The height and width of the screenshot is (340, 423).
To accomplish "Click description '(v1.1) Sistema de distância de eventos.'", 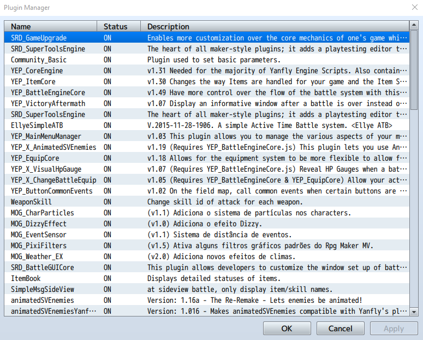I will [219, 235].
